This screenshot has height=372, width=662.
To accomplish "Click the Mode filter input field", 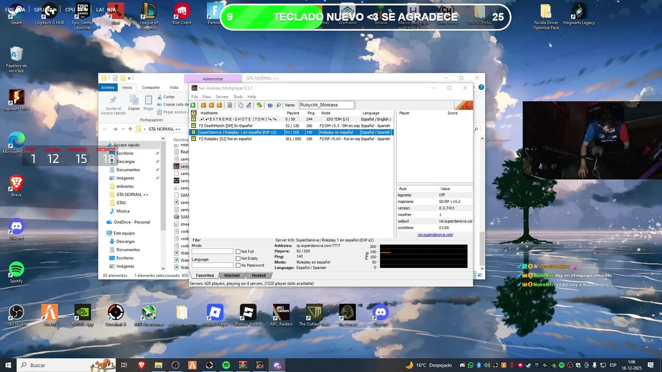I will (213, 252).
